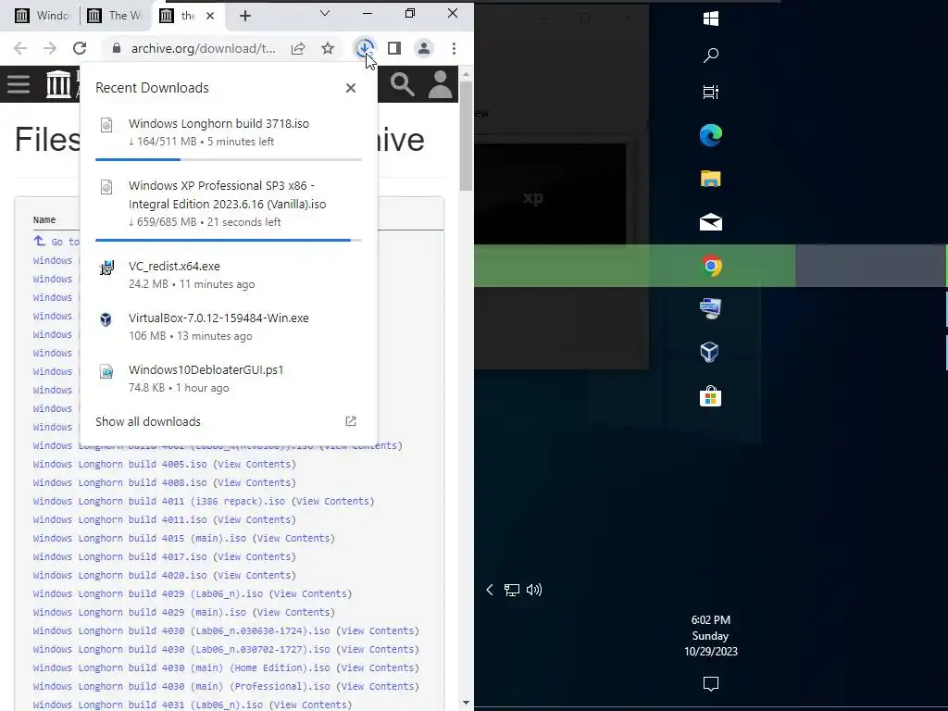The height and width of the screenshot is (711, 948).
Task: Click Google Chrome taskbar icon
Action: click(x=712, y=266)
